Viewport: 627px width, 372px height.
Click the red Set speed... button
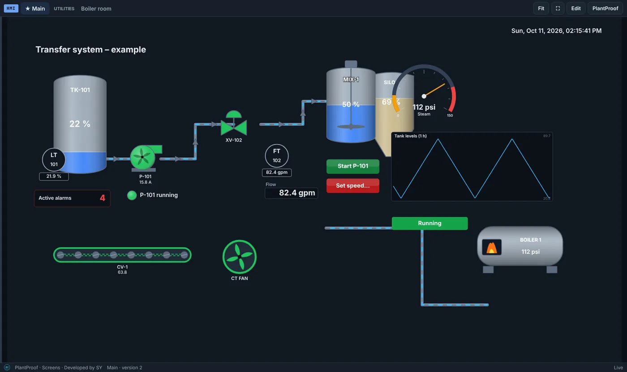coord(353,186)
